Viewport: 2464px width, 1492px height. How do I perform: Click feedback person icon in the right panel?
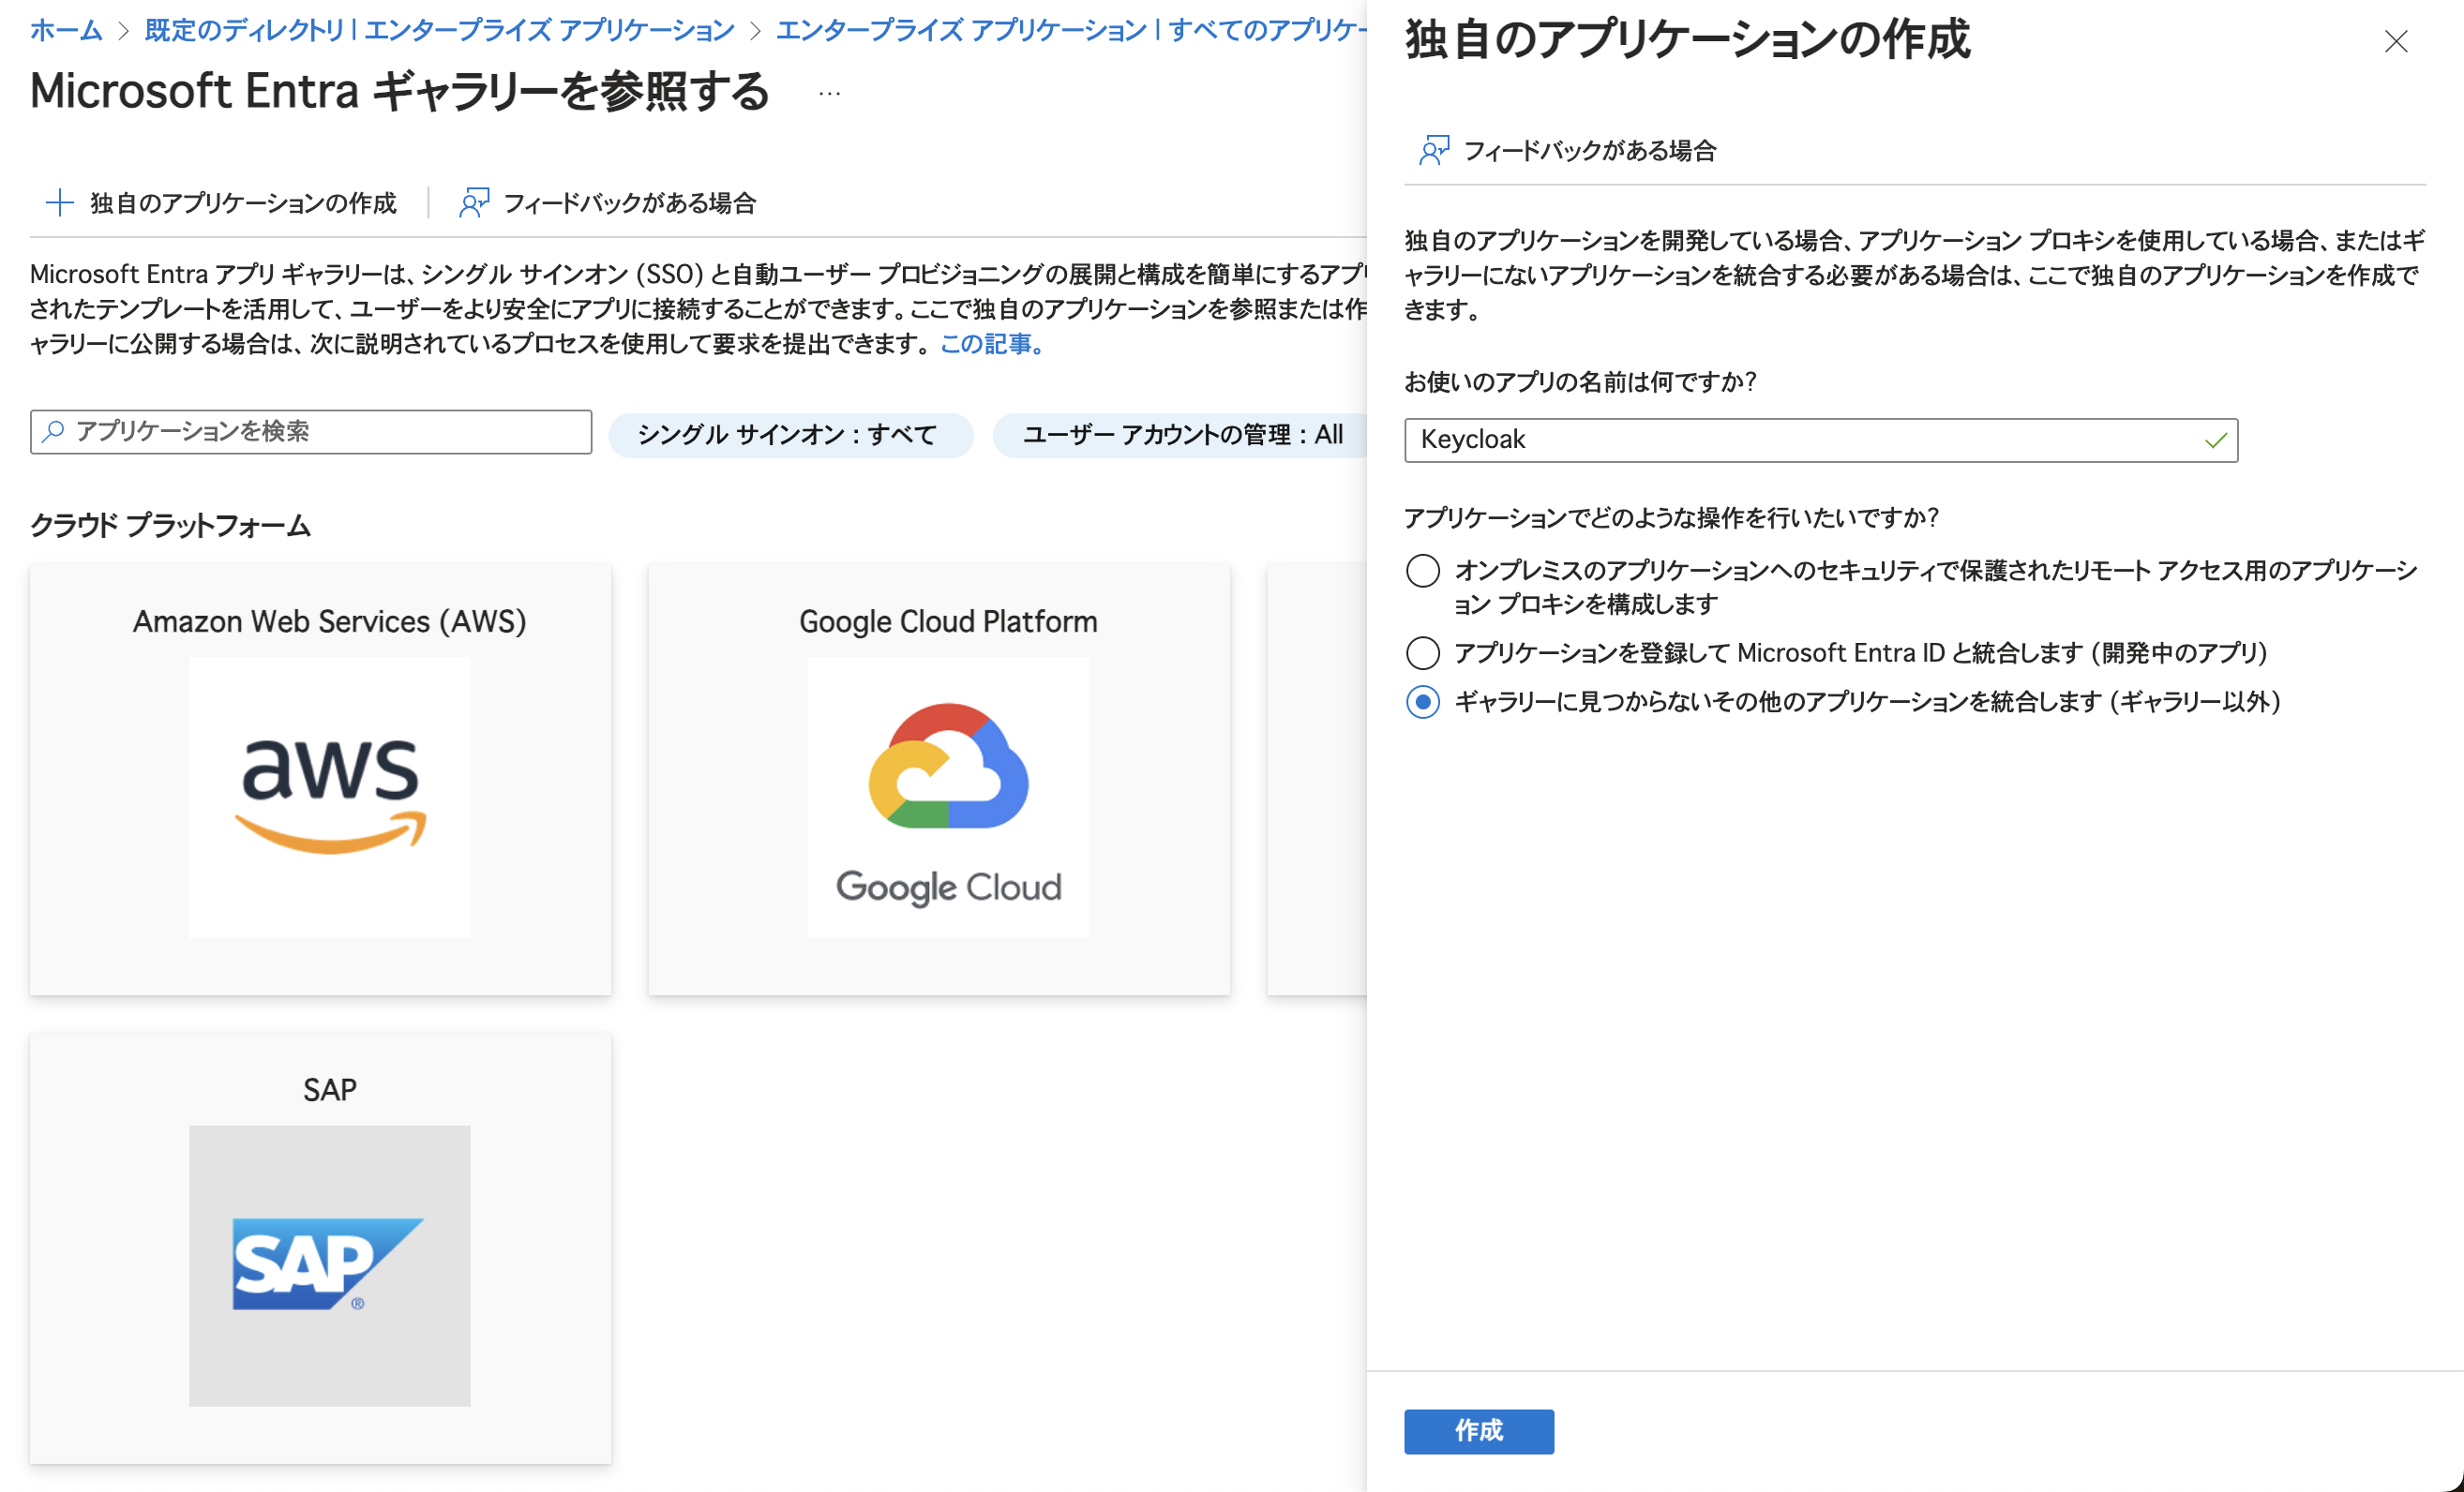point(1433,151)
